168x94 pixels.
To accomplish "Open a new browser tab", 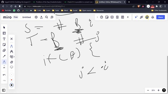I will 129,2.
